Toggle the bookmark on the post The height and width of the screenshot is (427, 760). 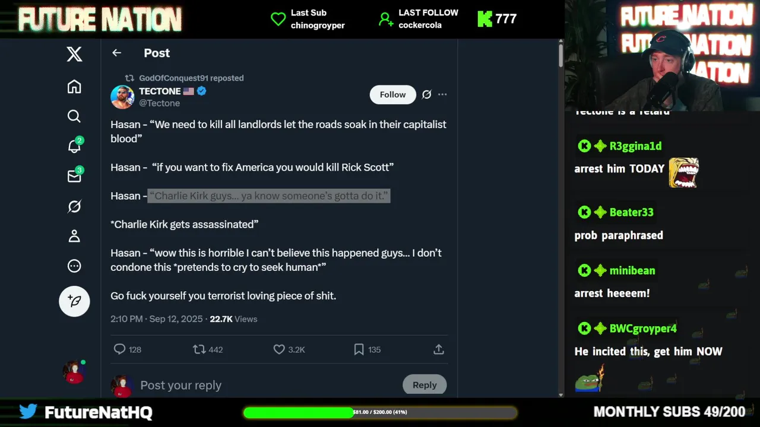(x=359, y=349)
